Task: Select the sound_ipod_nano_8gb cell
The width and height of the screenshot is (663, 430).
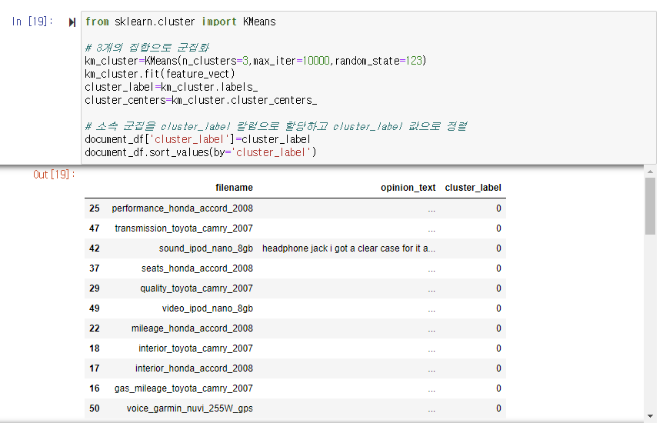Action: coord(206,248)
